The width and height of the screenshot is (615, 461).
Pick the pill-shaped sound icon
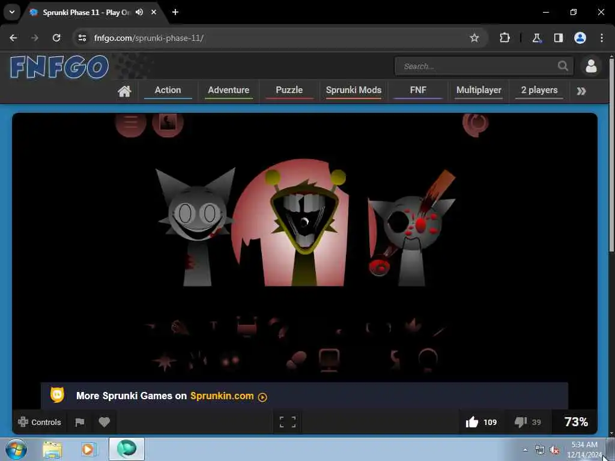(296, 360)
